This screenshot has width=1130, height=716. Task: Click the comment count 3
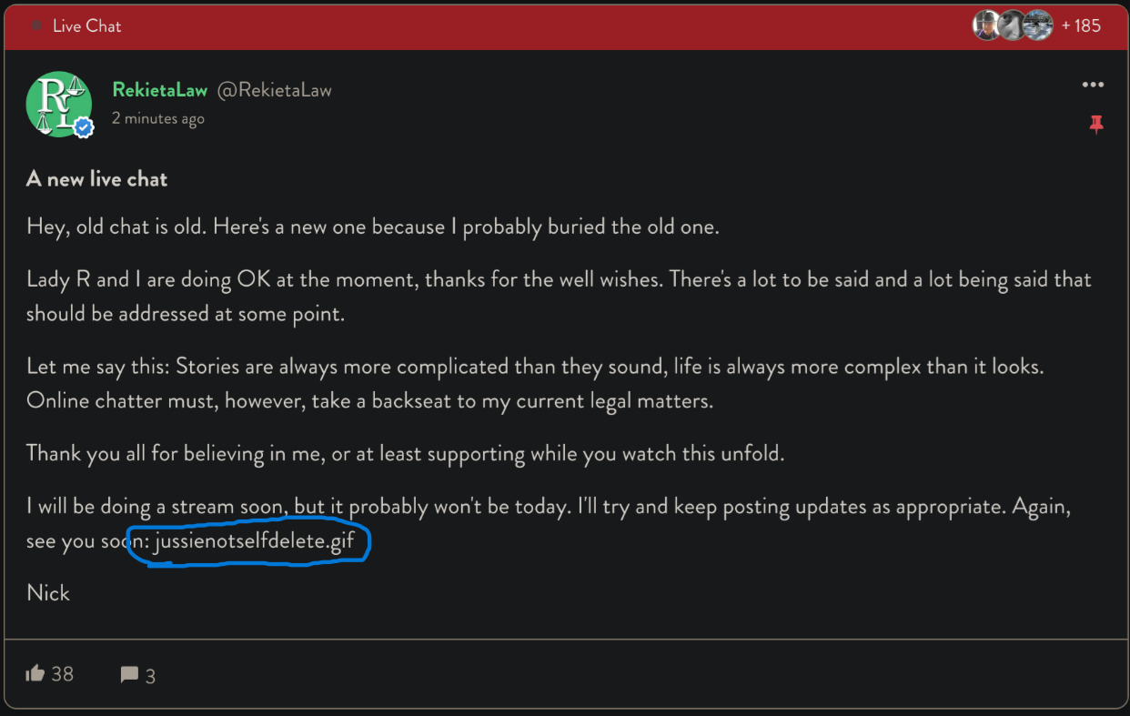click(x=151, y=676)
